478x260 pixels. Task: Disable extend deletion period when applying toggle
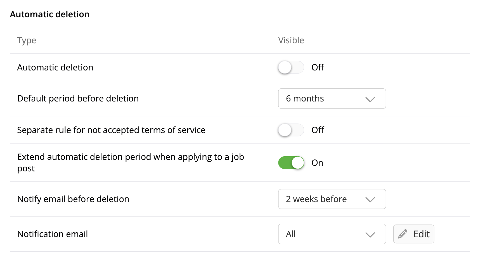[291, 163]
